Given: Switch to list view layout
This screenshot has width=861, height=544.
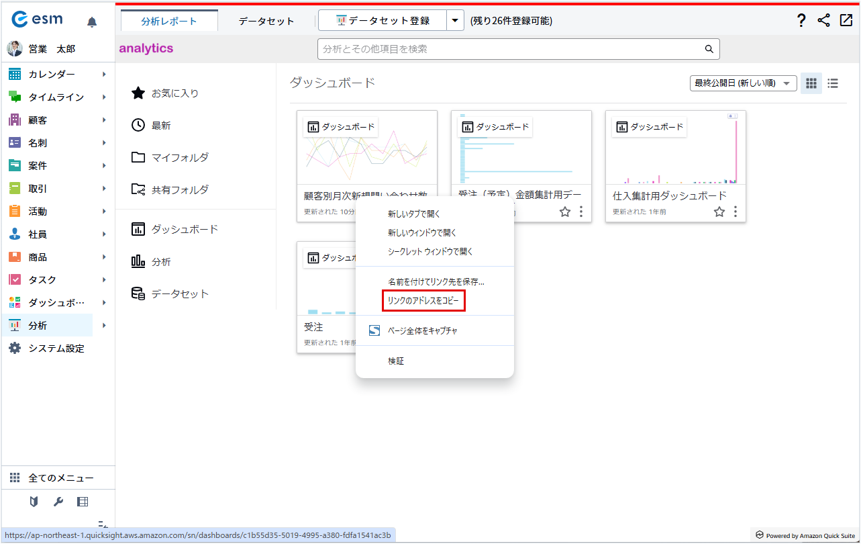Looking at the screenshot, I should click(x=833, y=83).
